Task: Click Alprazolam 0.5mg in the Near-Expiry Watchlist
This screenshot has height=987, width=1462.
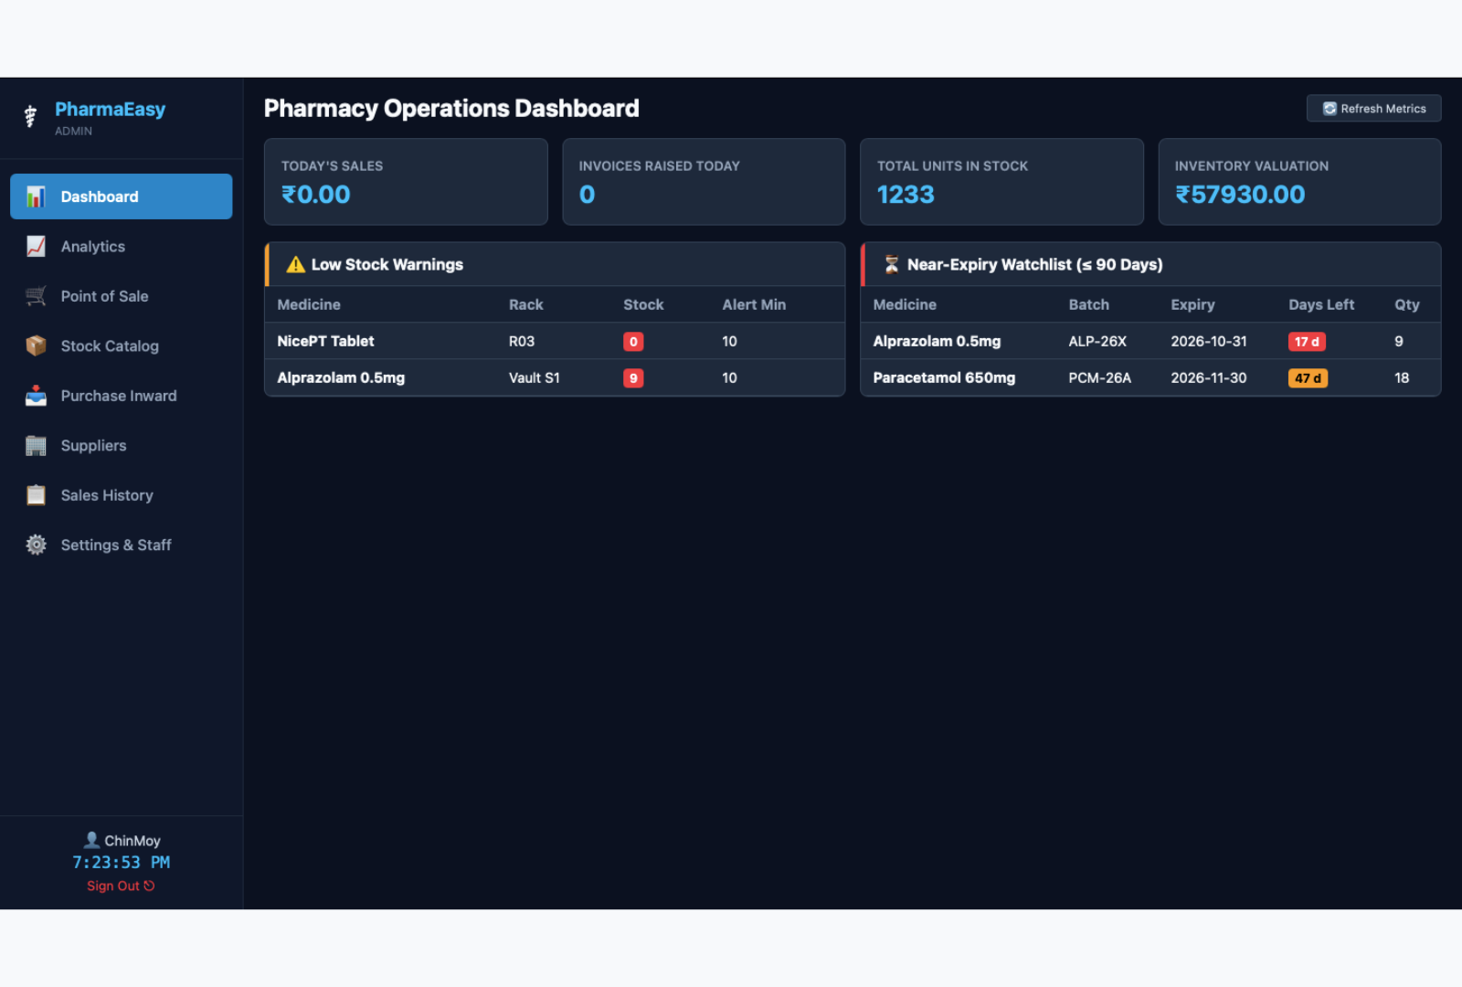Action: click(x=937, y=341)
